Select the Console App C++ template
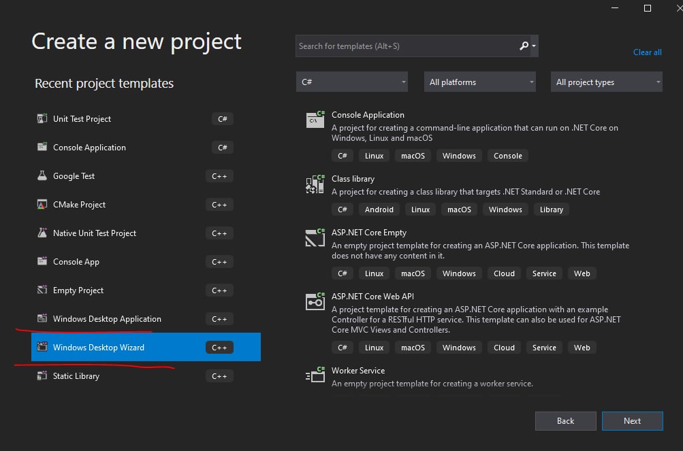This screenshot has height=451, width=683. [146, 262]
